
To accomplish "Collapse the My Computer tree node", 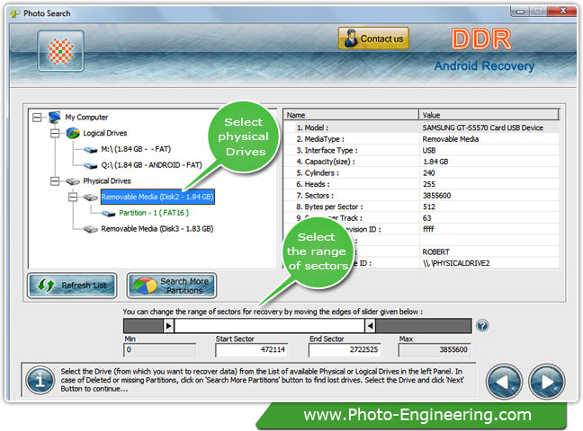I will tap(37, 118).
